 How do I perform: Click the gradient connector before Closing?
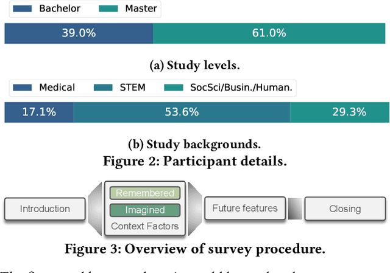(295, 209)
